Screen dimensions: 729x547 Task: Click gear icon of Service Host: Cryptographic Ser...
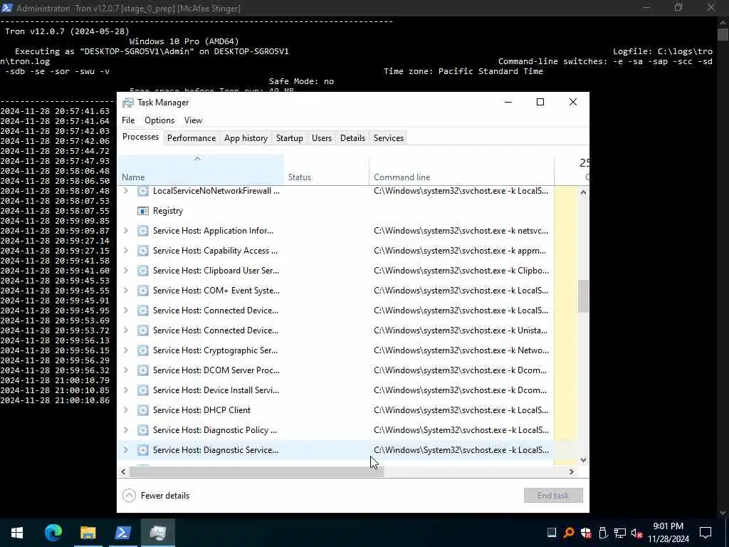point(142,350)
